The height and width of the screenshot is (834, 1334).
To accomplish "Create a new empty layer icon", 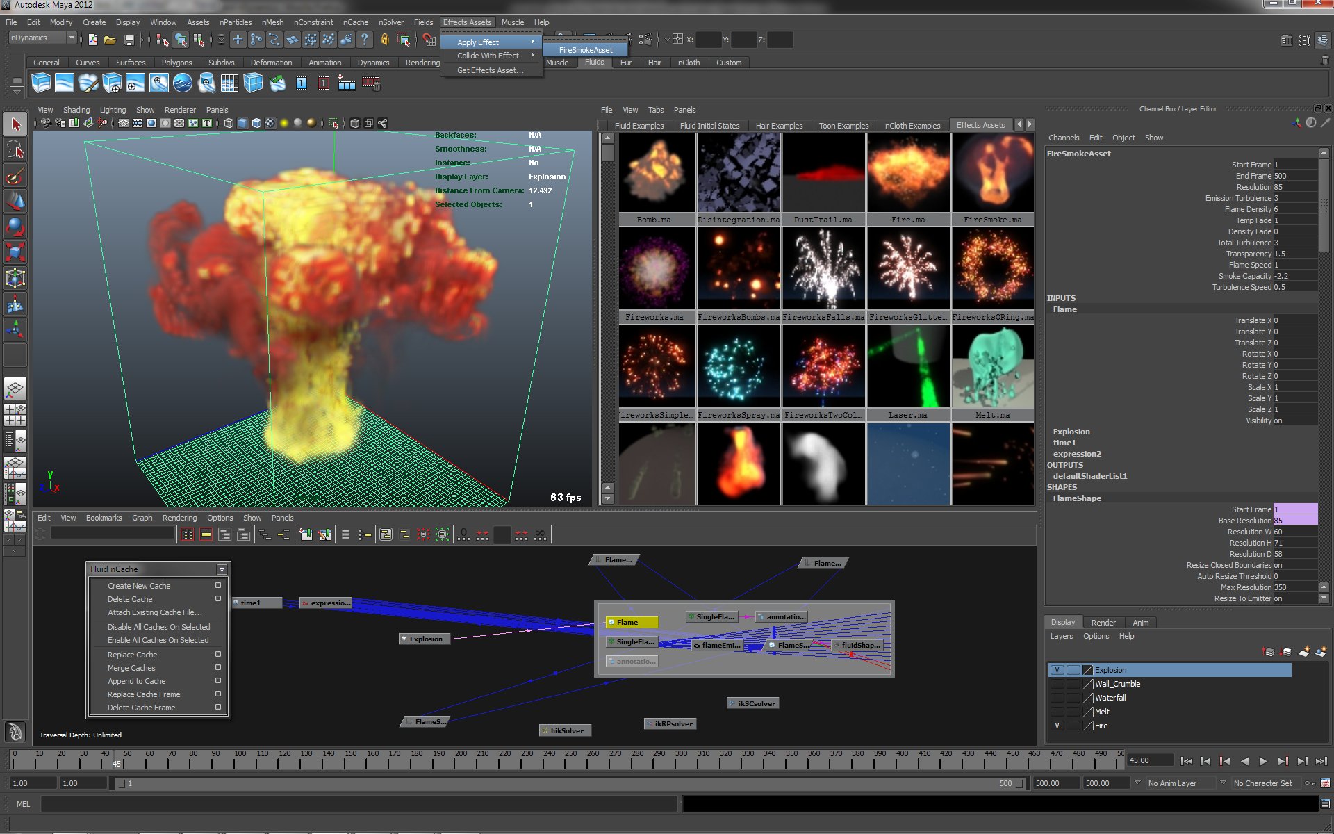I will coord(1303,651).
